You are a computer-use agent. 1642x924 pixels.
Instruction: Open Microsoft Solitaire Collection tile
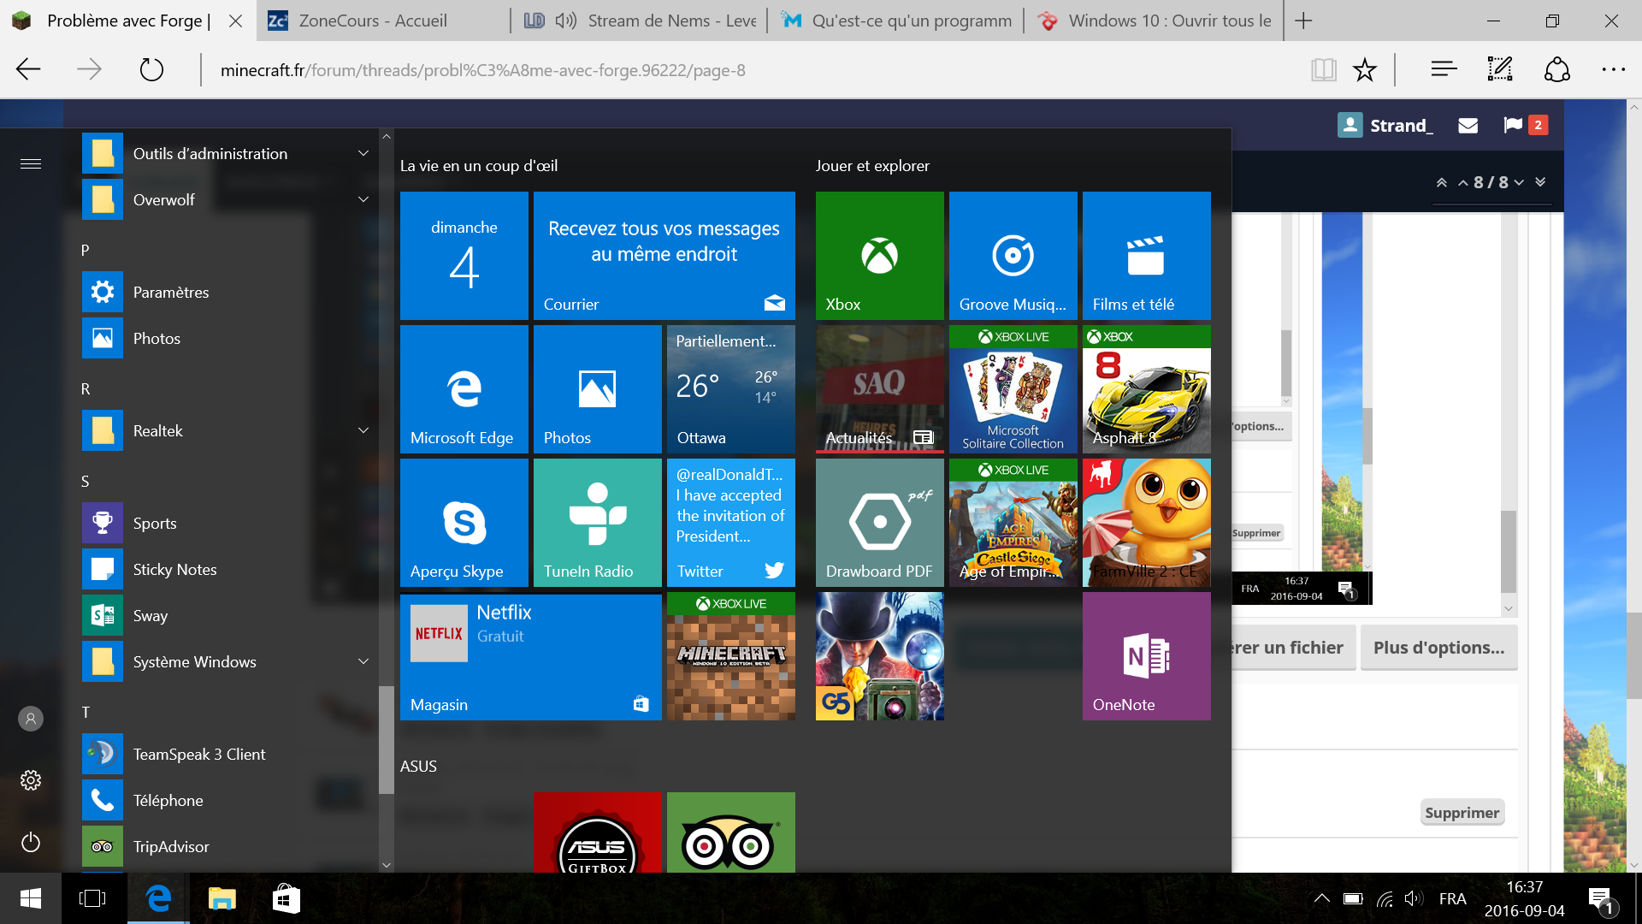(x=1013, y=388)
